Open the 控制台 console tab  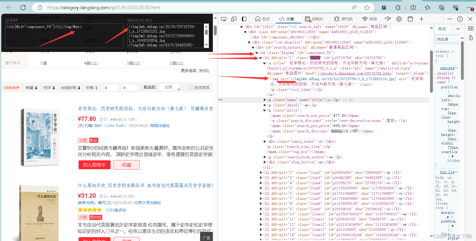[x=314, y=19]
